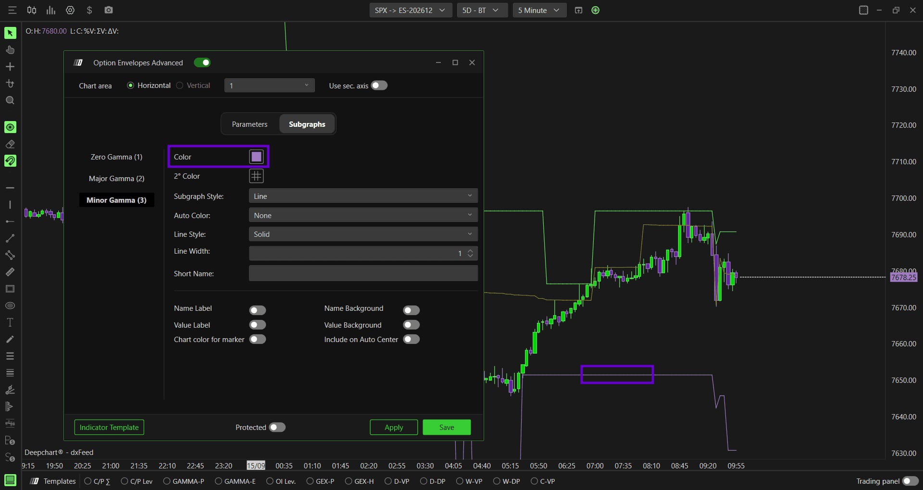Select the GAMMA-P template option

[x=184, y=481]
